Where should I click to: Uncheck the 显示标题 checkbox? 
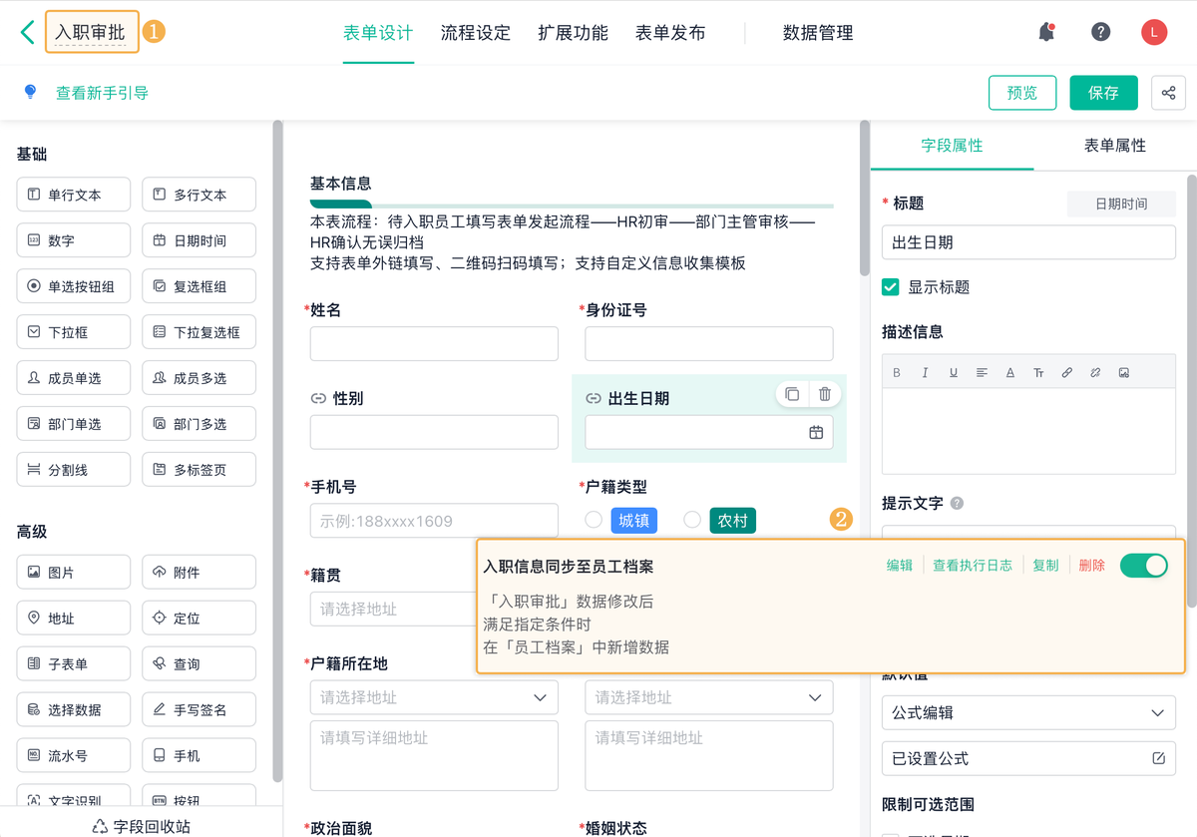pyautogui.click(x=891, y=287)
